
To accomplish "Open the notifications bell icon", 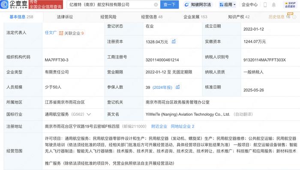I will [x=274, y=5].
